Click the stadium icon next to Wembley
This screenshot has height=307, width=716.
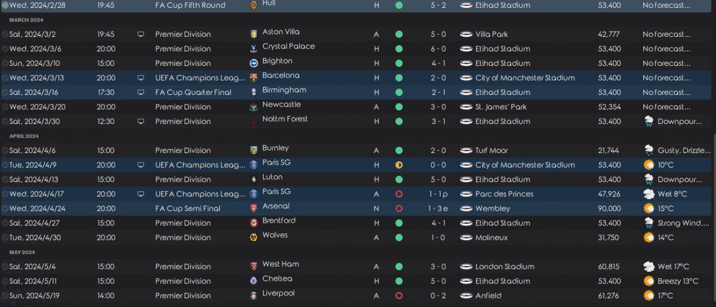[466, 208]
